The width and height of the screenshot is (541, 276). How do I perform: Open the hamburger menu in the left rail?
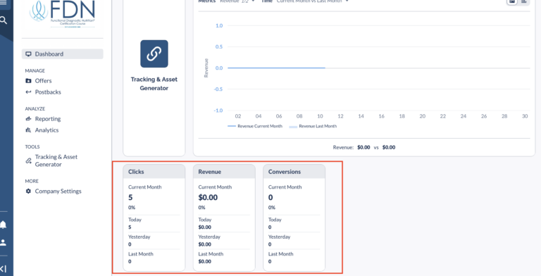tap(3, 2)
